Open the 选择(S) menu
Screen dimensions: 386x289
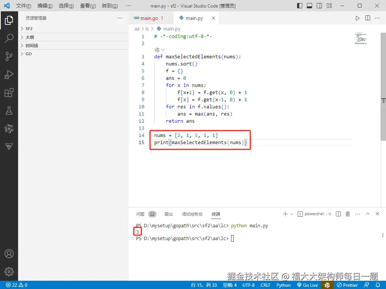click(66, 6)
